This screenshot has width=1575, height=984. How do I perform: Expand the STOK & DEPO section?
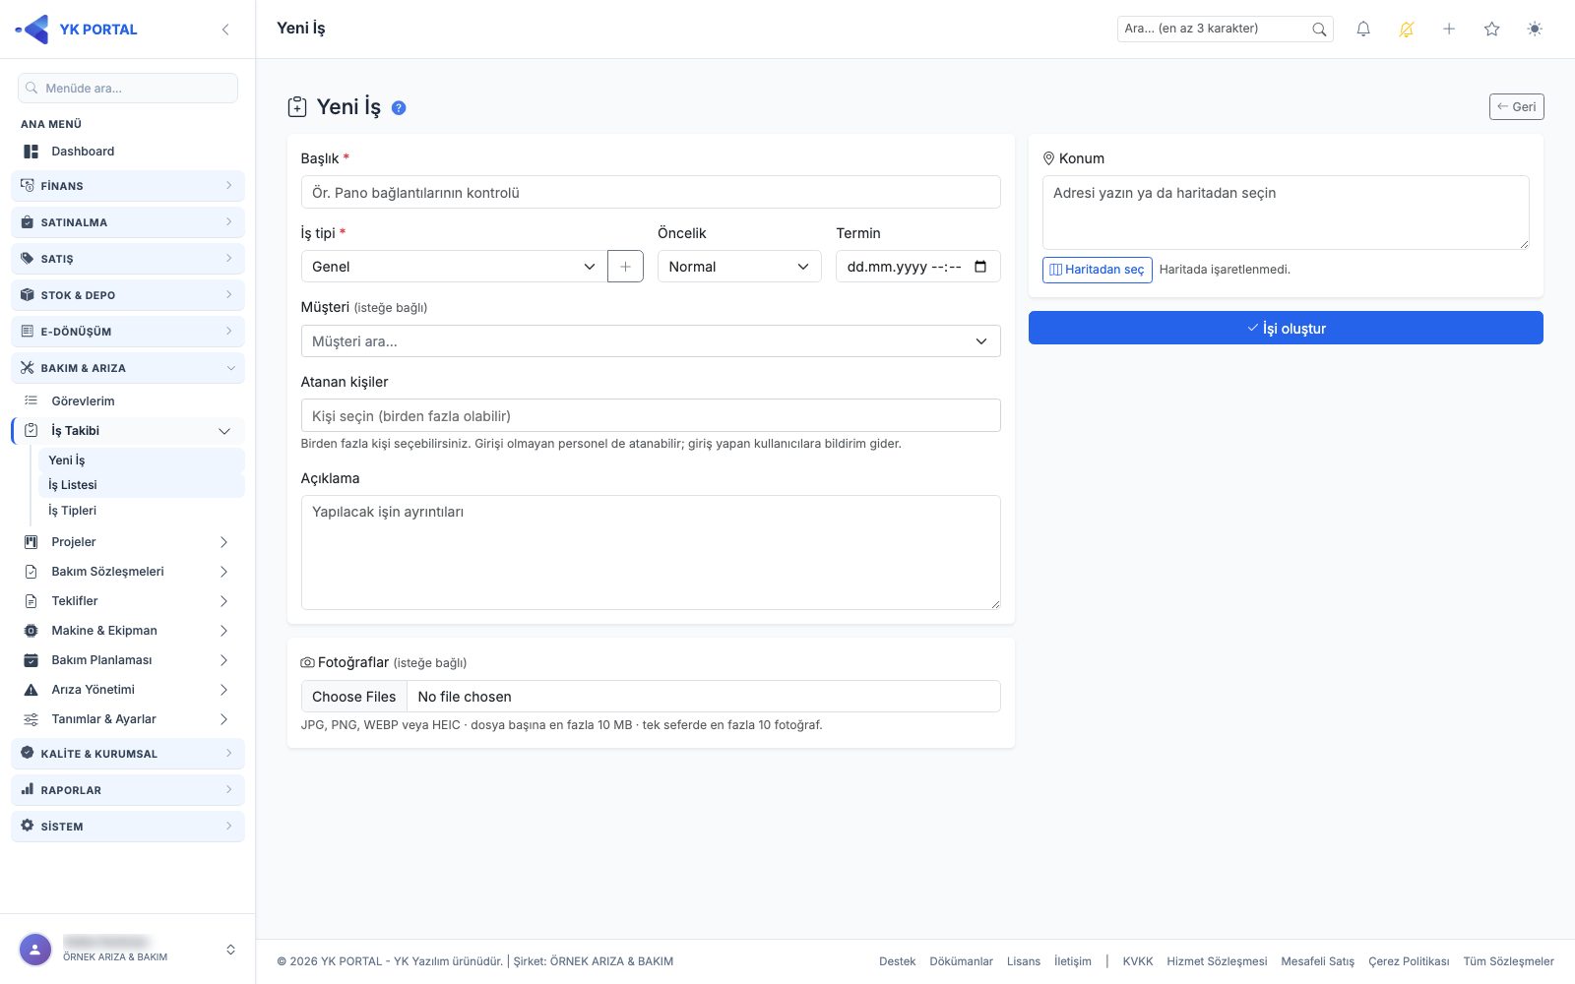click(128, 295)
